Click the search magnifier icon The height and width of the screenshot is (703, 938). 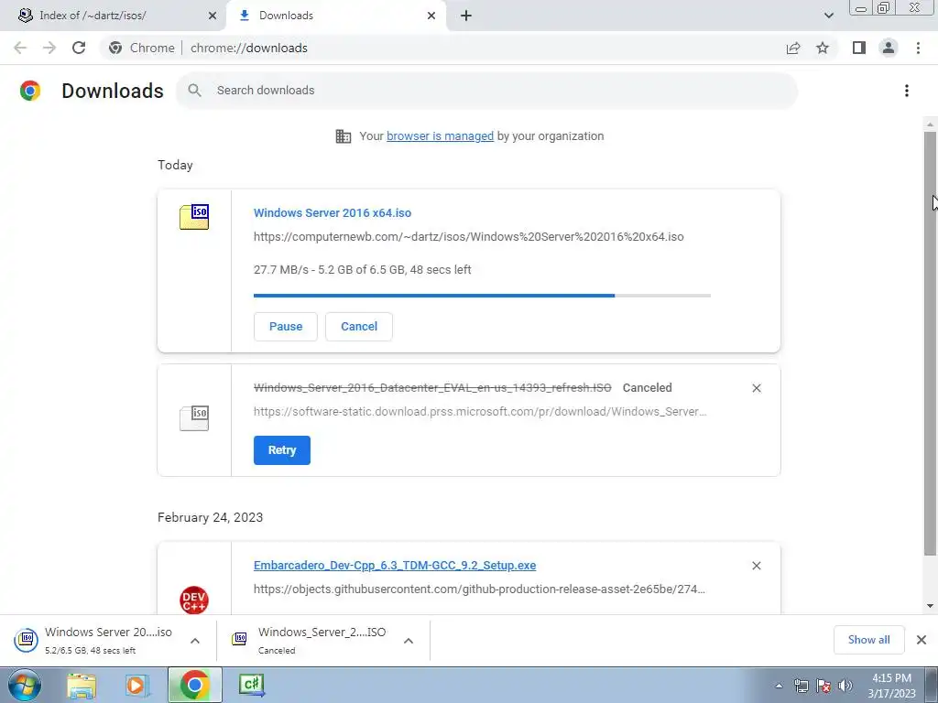(x=194, y=91)
